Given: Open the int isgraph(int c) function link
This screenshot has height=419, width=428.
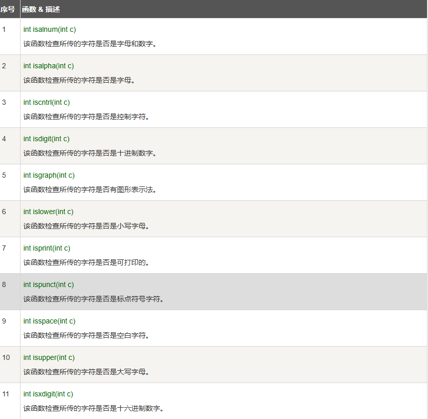Looking at the screenshot, I should pyautogui.click(x=49, y=176).
